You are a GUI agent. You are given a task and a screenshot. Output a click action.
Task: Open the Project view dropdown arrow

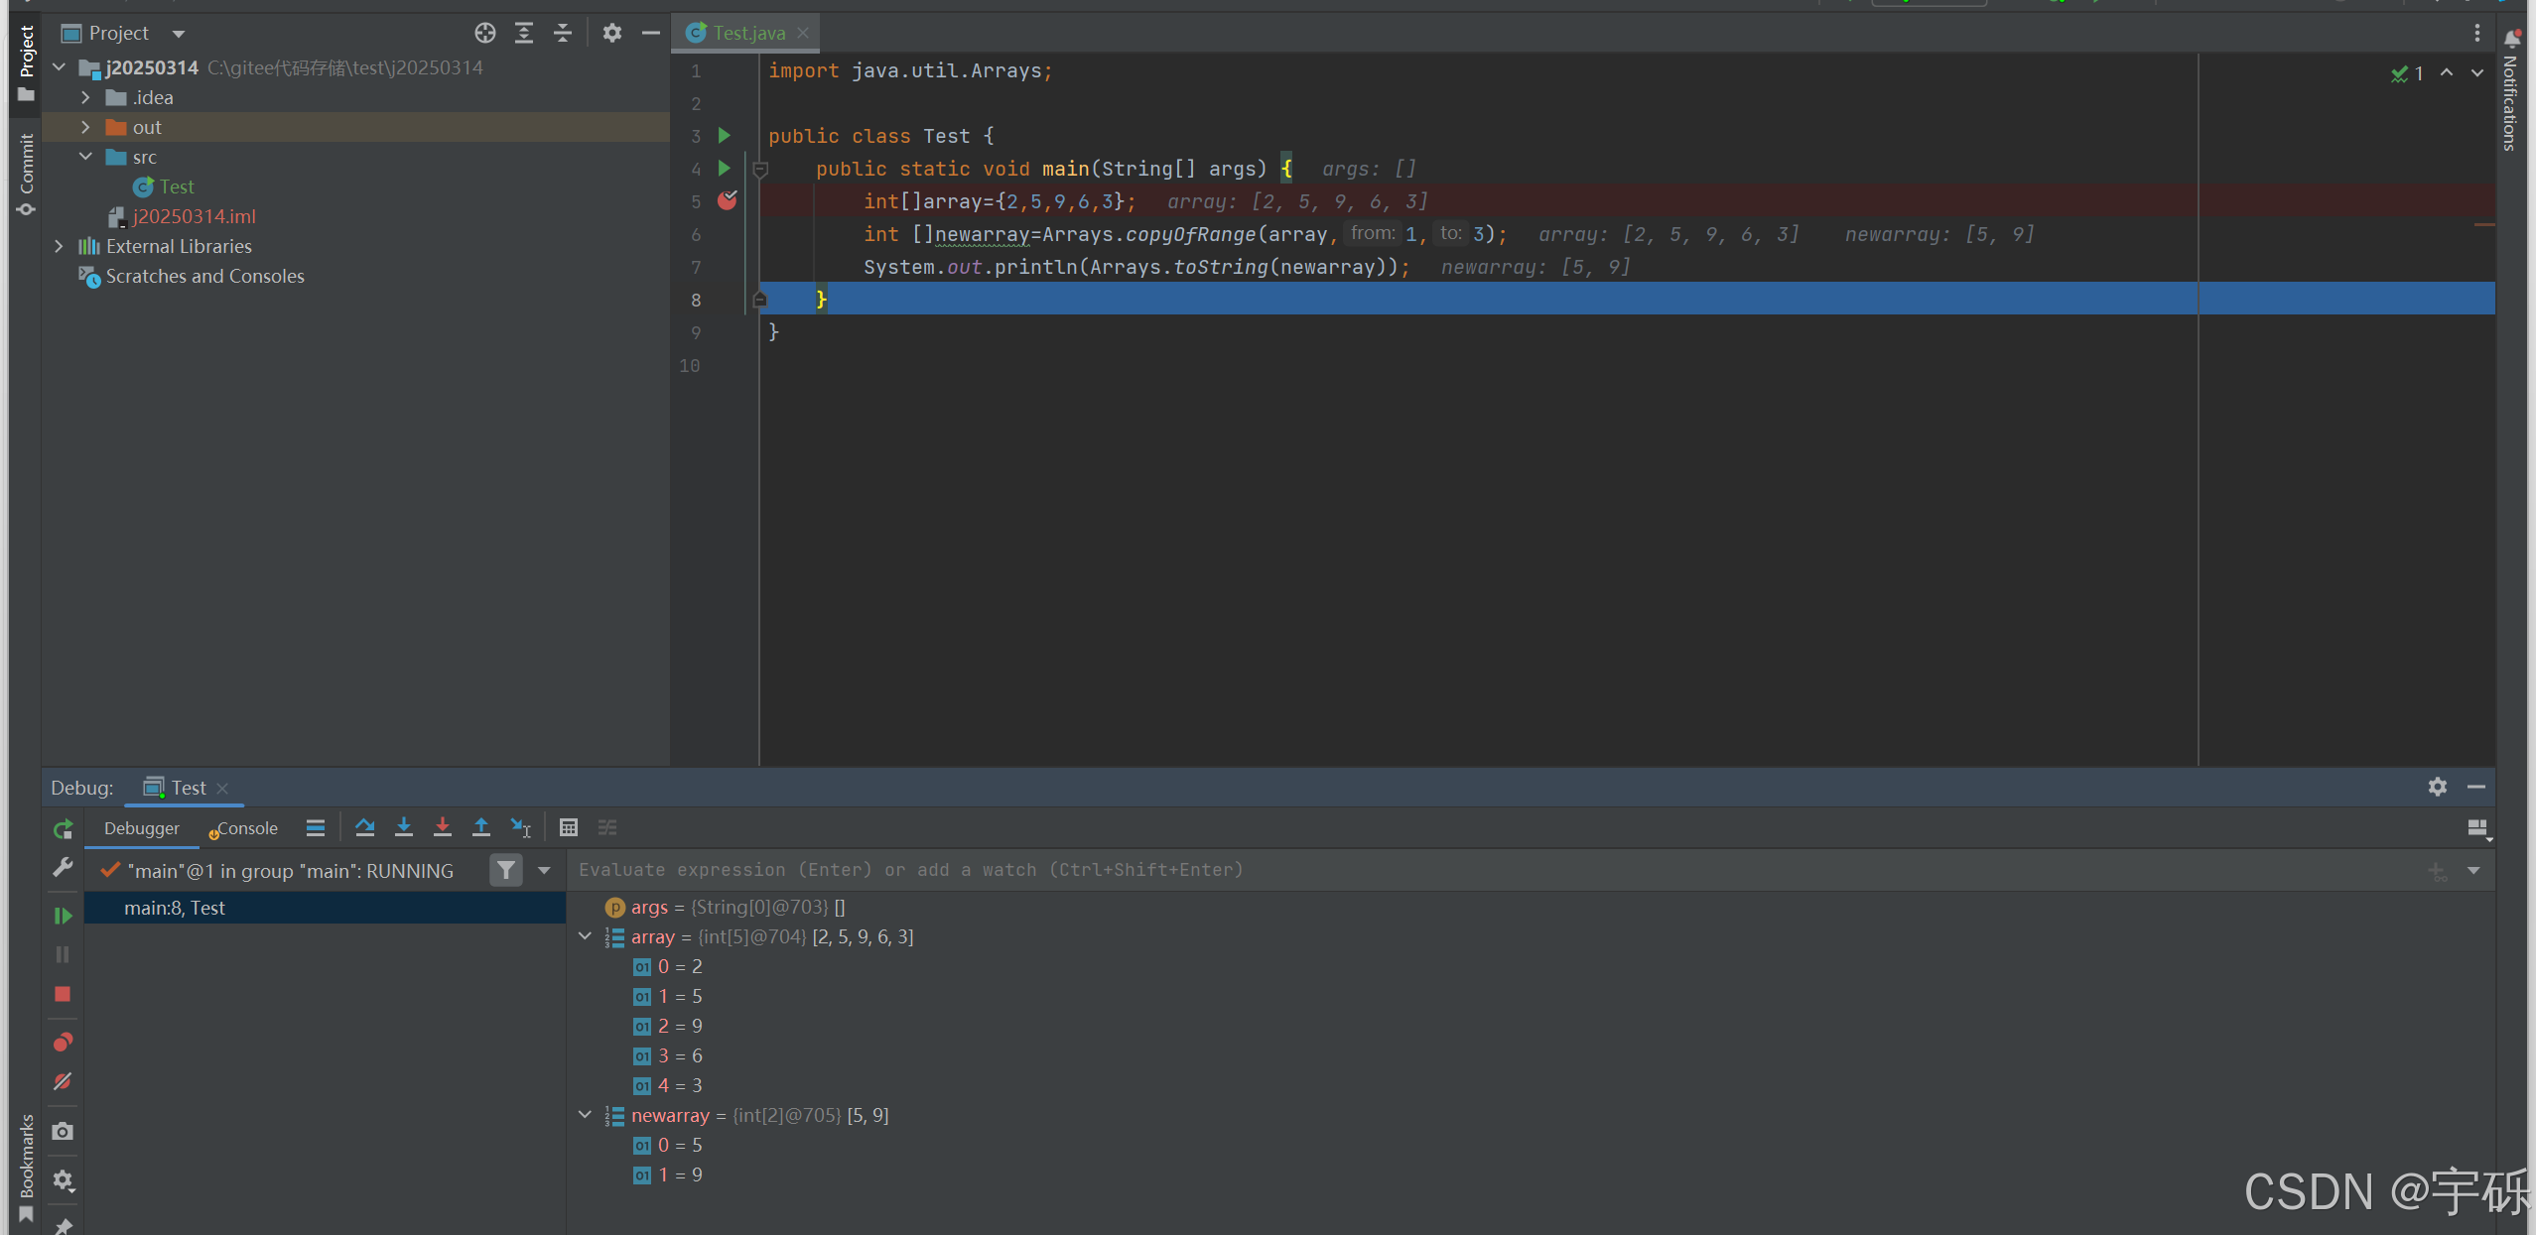[179, 34]
